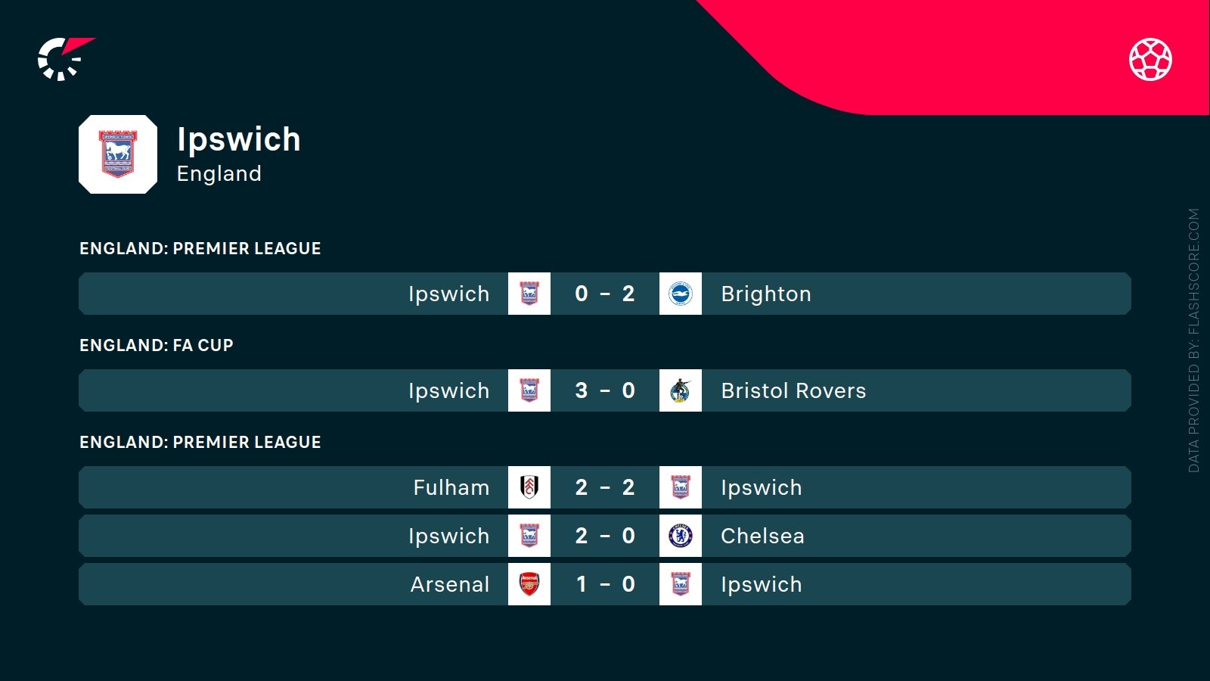Click the Flashscore logo in the top-left corner
Screen dimensions: 1210x681
click(64, 58)
